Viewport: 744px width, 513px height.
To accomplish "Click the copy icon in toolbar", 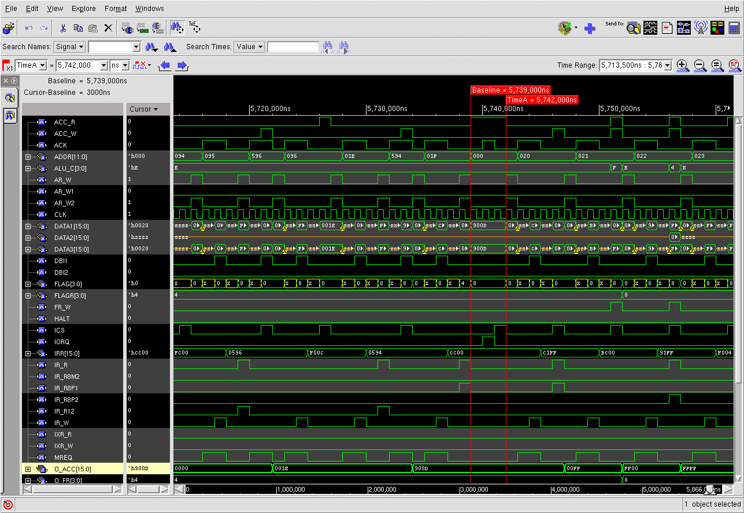I will point(78,28).
